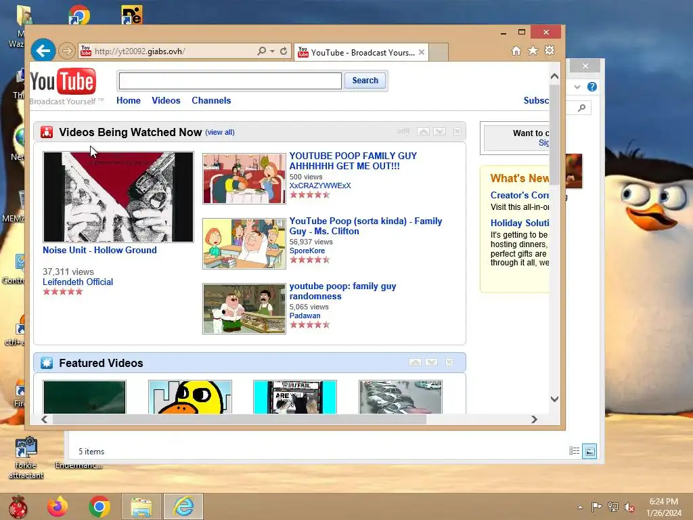Move Featured Videos module down
This screenshot has height=520, width=693.
(431, 362)
